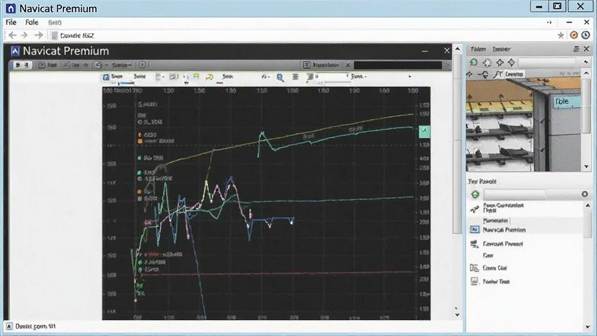Expand the chevron at dark toolbar end

tap(448, 65)
